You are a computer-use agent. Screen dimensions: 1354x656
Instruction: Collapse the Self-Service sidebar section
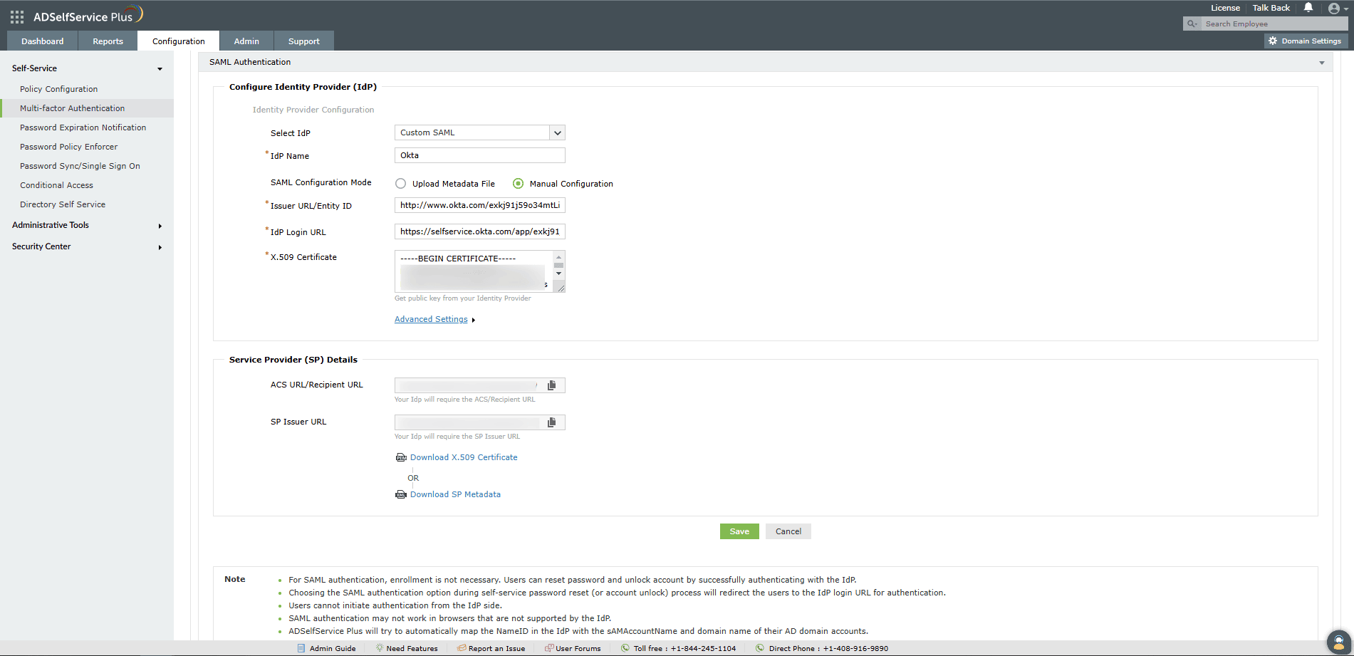[x=160, y=69]
